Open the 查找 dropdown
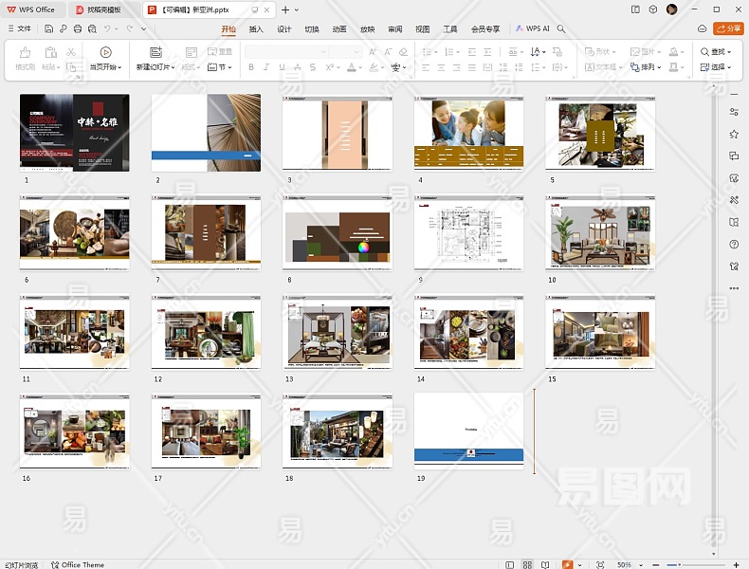 716,52
